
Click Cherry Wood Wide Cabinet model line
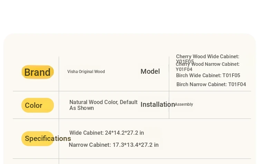pyautogui.click(x=208, y=59)
